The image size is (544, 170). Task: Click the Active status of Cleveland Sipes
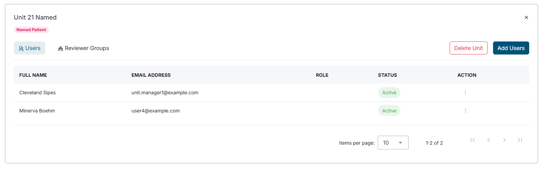[x=389, y=93]
